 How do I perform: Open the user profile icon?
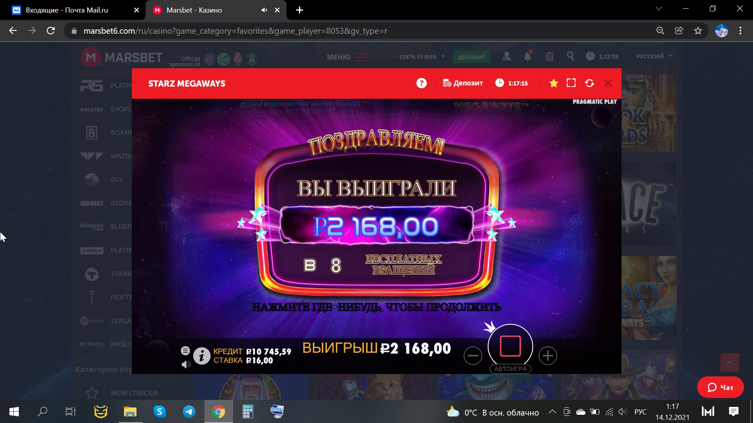point(507,56)
